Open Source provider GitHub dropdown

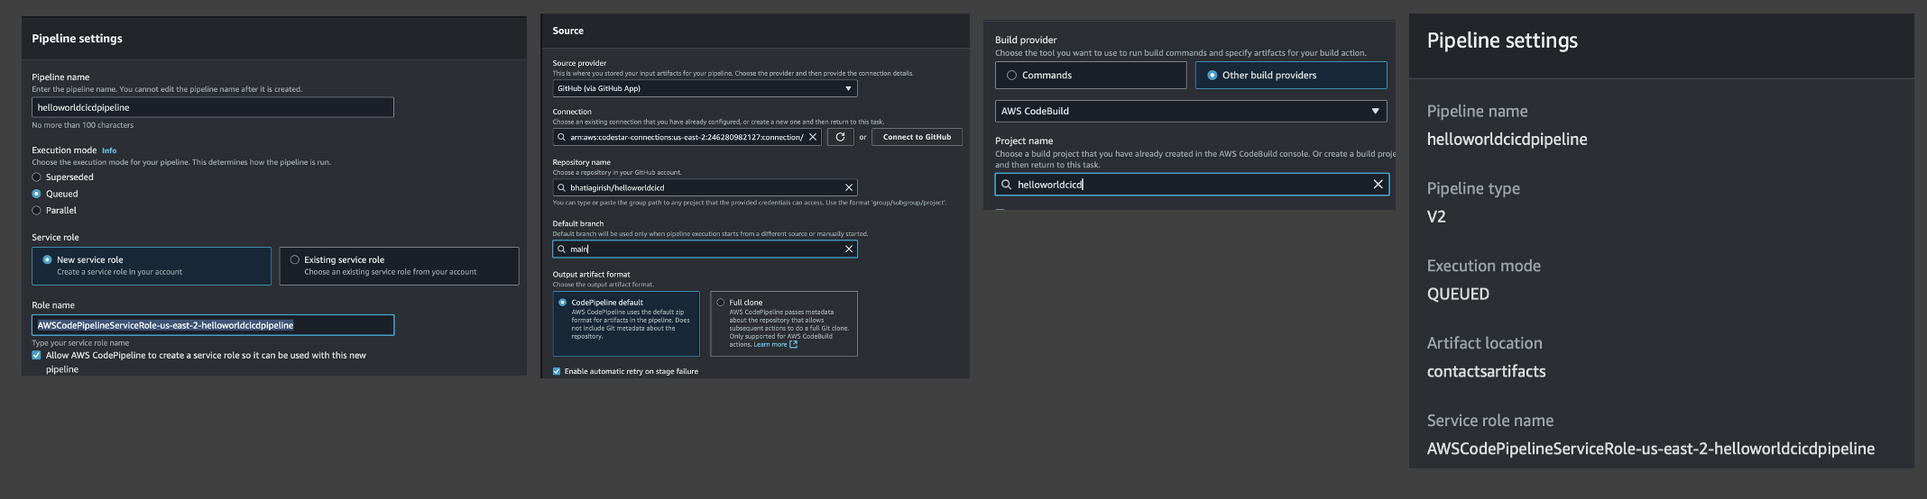coord(705,88)
